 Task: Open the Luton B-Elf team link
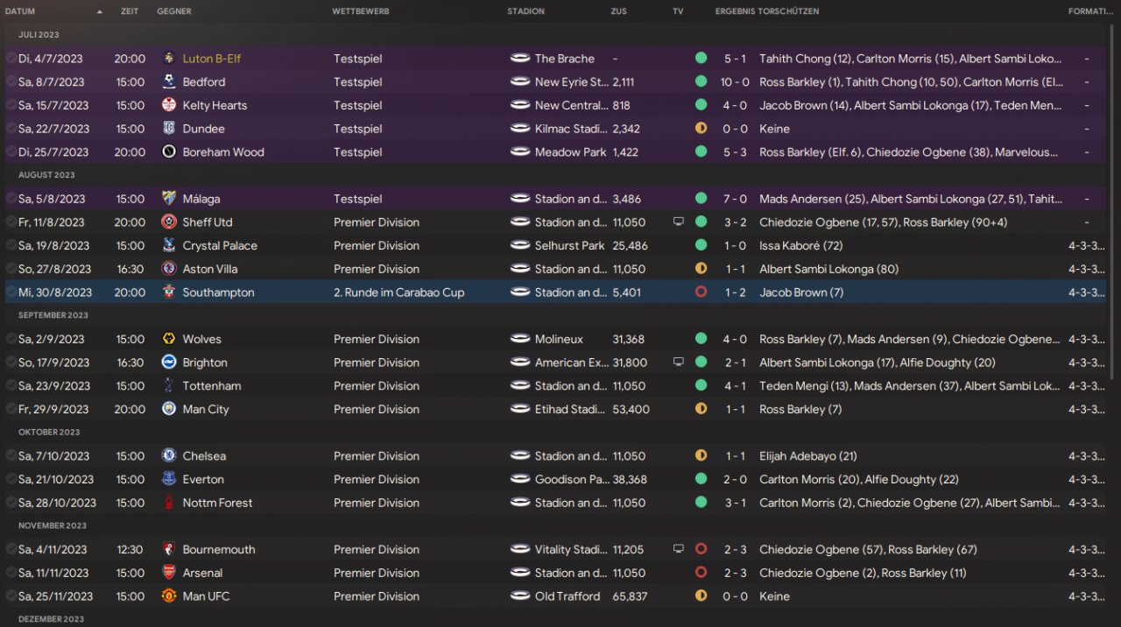click(x=212, y=59)
